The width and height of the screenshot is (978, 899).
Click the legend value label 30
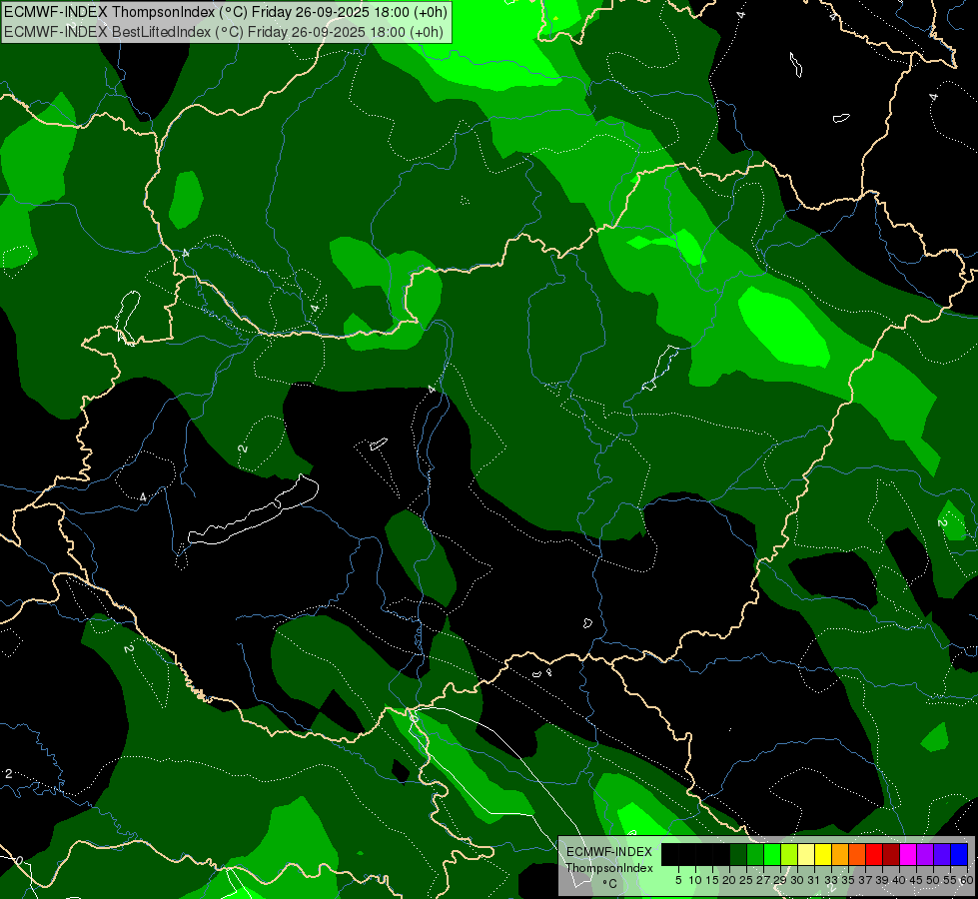click(798, 880)
